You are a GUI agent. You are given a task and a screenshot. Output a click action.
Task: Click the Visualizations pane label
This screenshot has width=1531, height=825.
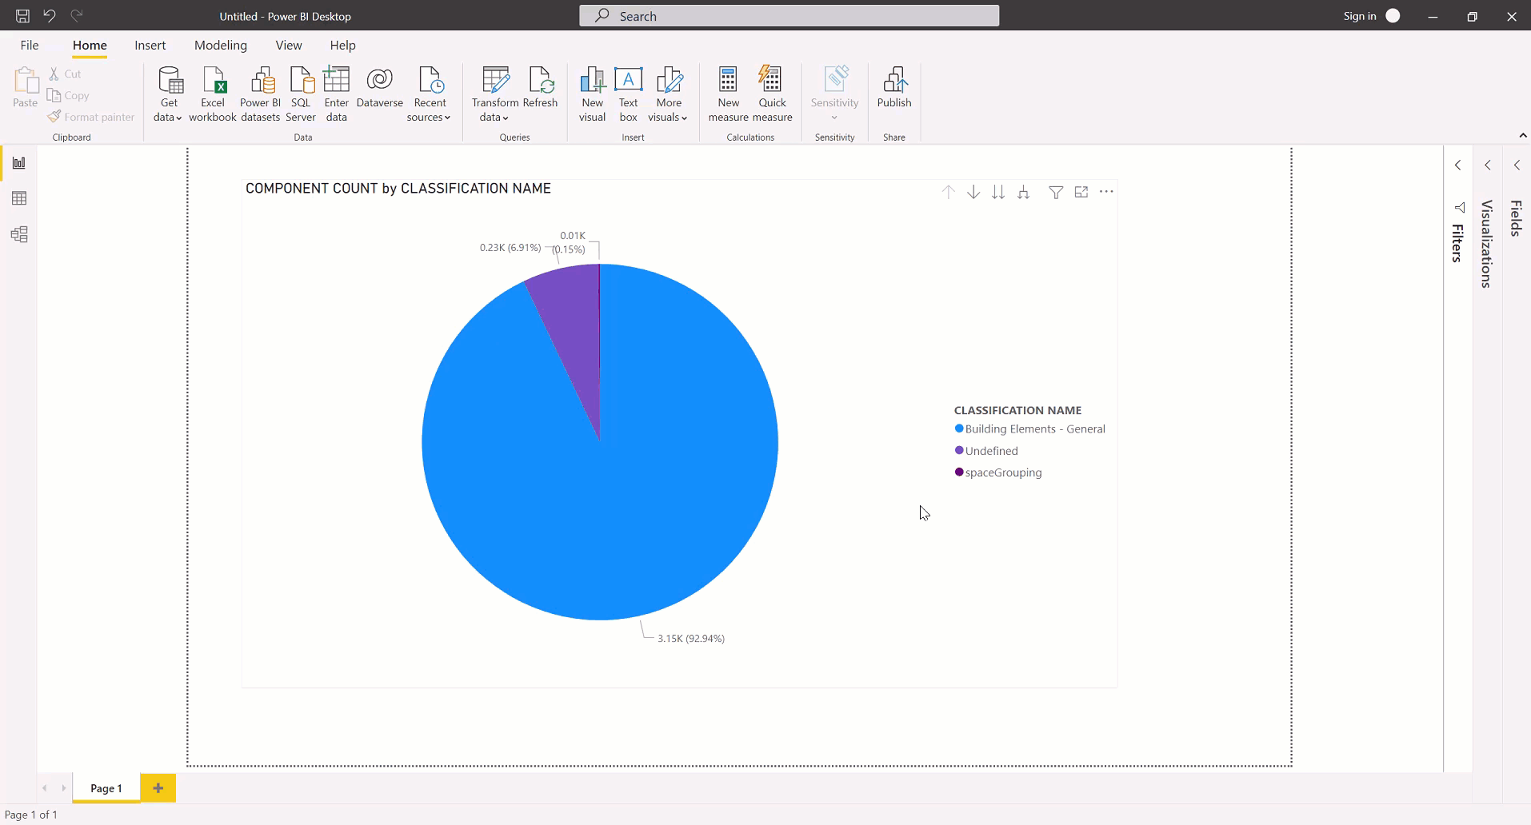point(1487,244)
